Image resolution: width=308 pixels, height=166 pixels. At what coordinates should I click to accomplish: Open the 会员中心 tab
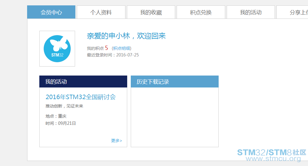coord(51,12)
